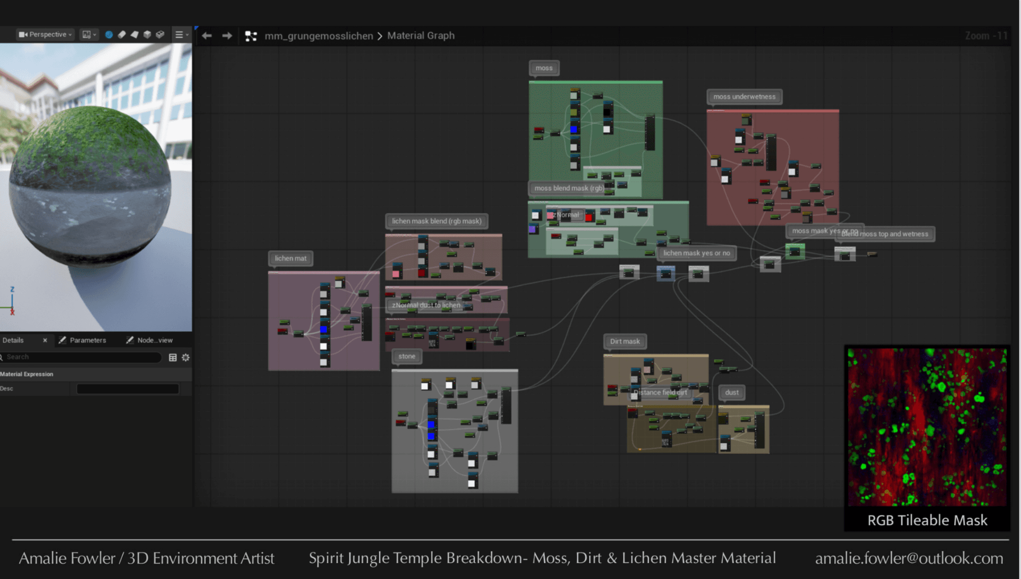Open the Details settings gear

(x=186, y=357)
